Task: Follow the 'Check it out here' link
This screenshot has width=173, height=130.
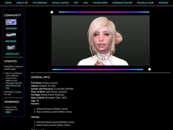Action: (13, 87)
